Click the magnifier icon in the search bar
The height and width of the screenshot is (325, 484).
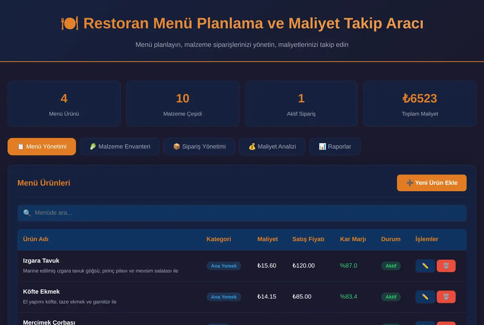27,213
